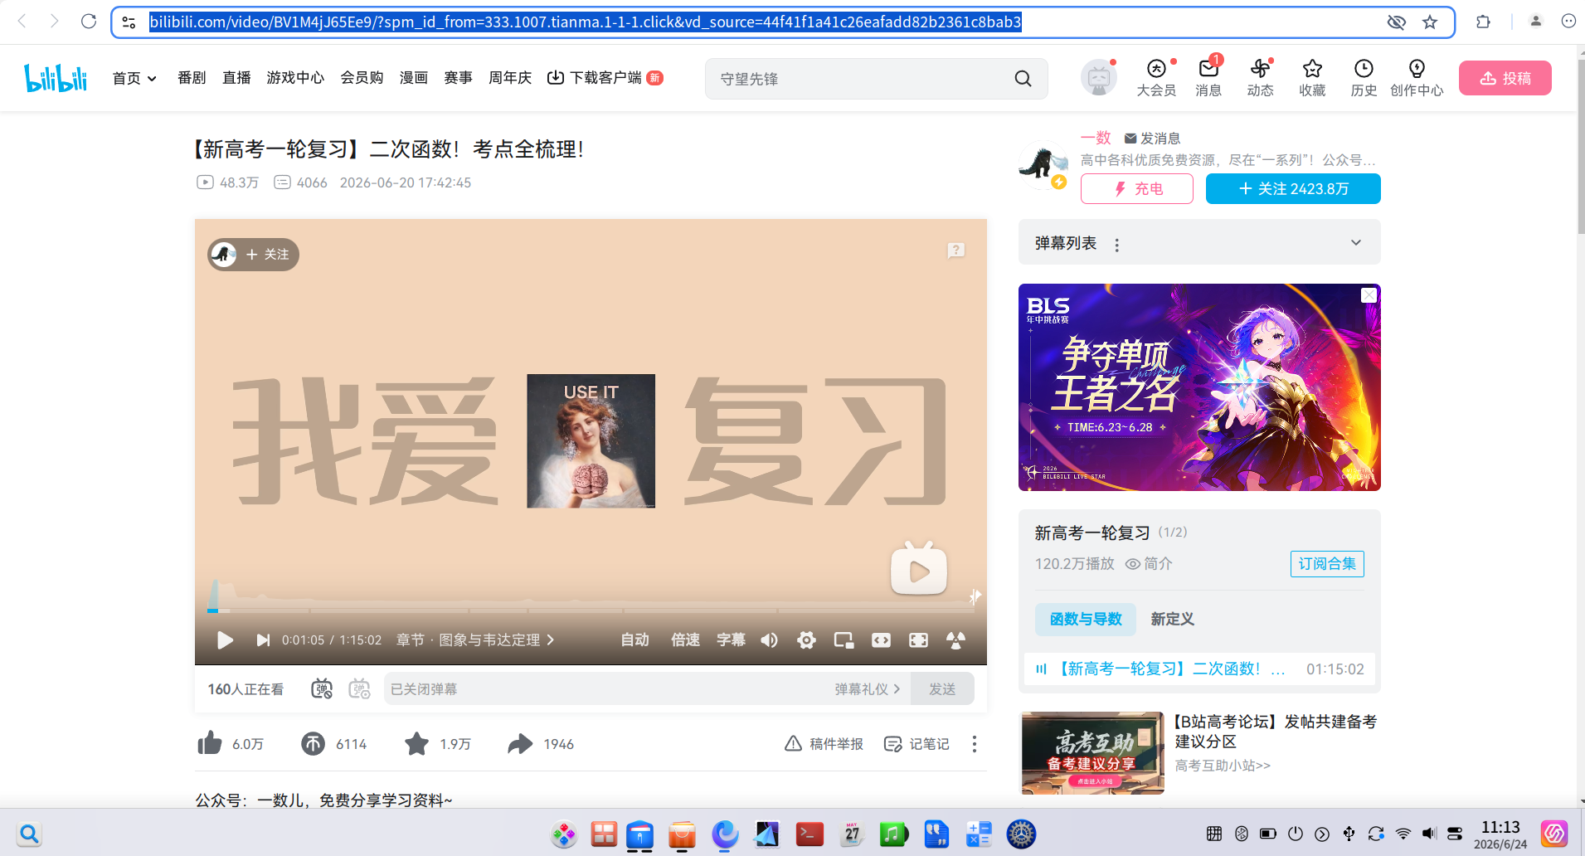Open the 创作中心 creator center icon
This screenshot has height=856, width=1585.
(x=1417, y=77)
